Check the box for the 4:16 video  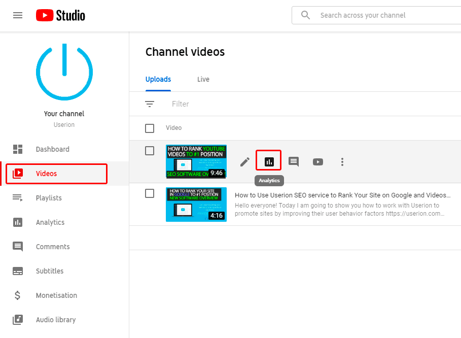[150, 193]
